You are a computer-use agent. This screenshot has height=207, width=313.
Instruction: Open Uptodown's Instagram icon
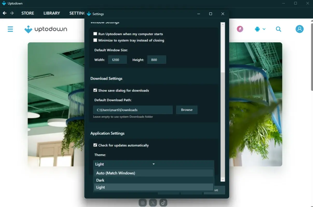point(143,203)
